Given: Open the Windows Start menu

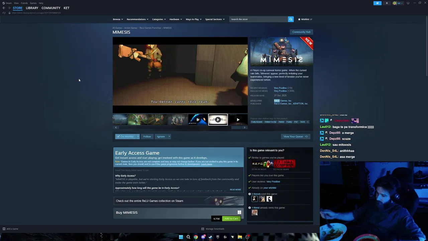Looking at the screenshot, I should pos(181,237).
